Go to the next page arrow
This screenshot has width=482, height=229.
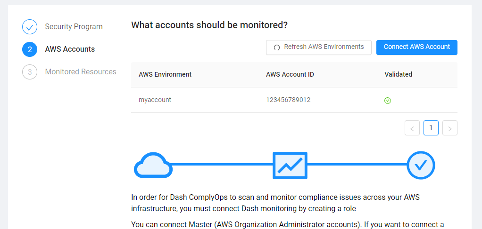click(x=450, y=128)
